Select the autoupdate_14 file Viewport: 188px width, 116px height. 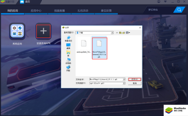tap(84, 45)
